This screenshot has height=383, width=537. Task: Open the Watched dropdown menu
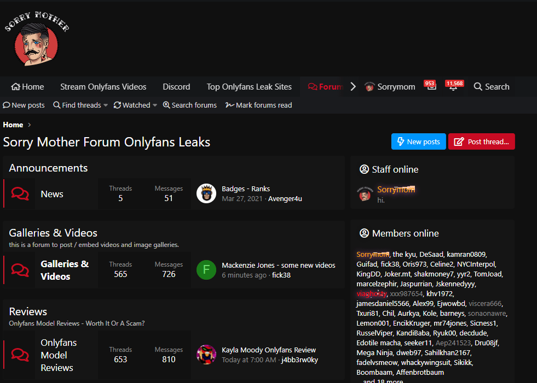point(135,105)
